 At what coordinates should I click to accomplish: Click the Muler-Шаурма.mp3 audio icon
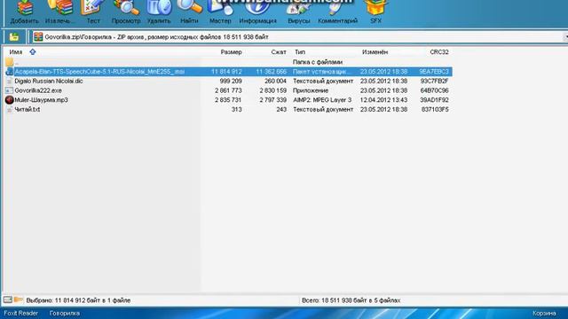click(10, 100)
